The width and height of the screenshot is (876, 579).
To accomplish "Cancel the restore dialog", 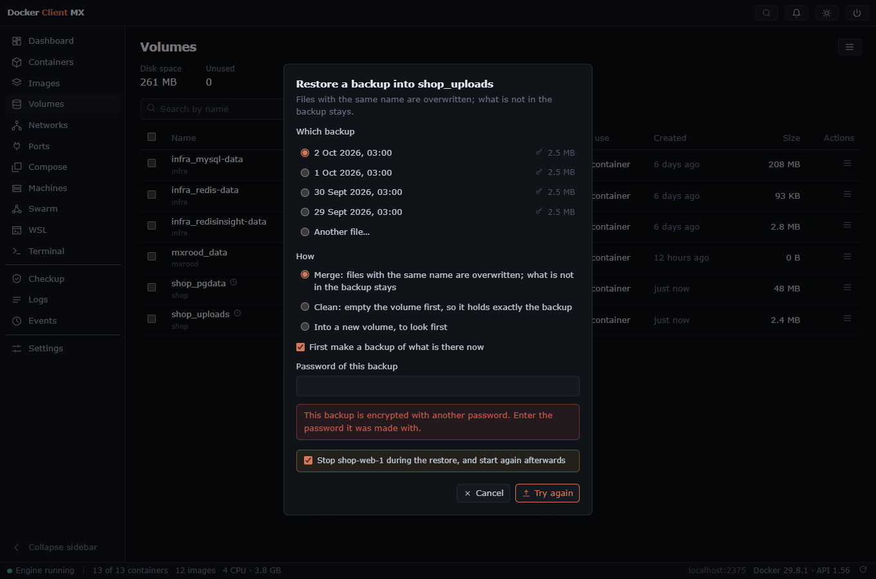I will (x=484, y=493).
